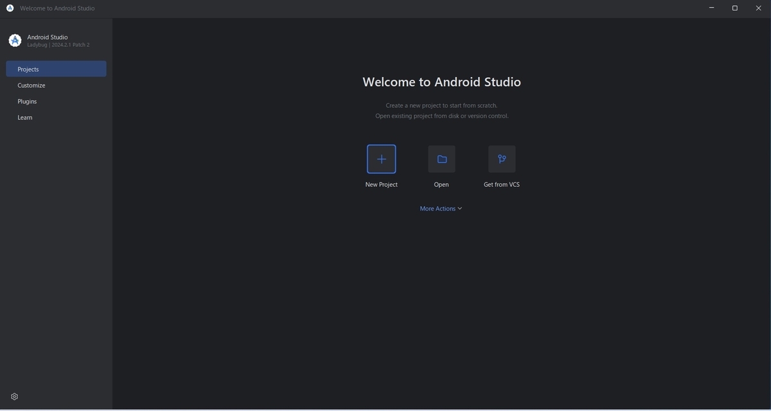Screen dimensions: 771x411
Task: Click the version control icon above Get from VCS
Action: [502, 159]
